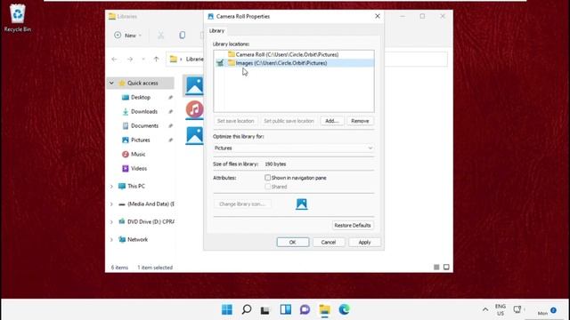Click the Add... button
570x320 pixels.
(332, 121)
